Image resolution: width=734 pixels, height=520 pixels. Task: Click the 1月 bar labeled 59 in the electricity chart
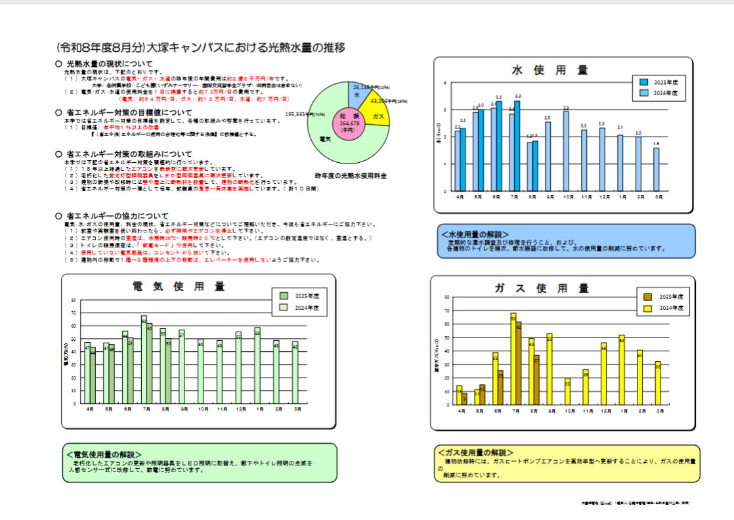pyautogui.click(x=257, y=366)
